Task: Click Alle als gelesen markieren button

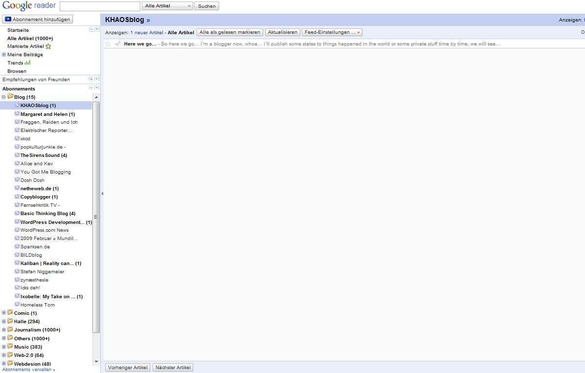Action: [230, 32]
